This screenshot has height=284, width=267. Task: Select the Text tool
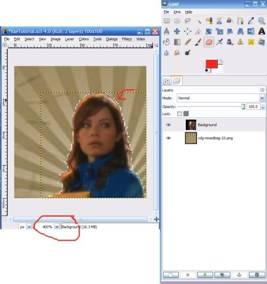(x=261, y=31)
